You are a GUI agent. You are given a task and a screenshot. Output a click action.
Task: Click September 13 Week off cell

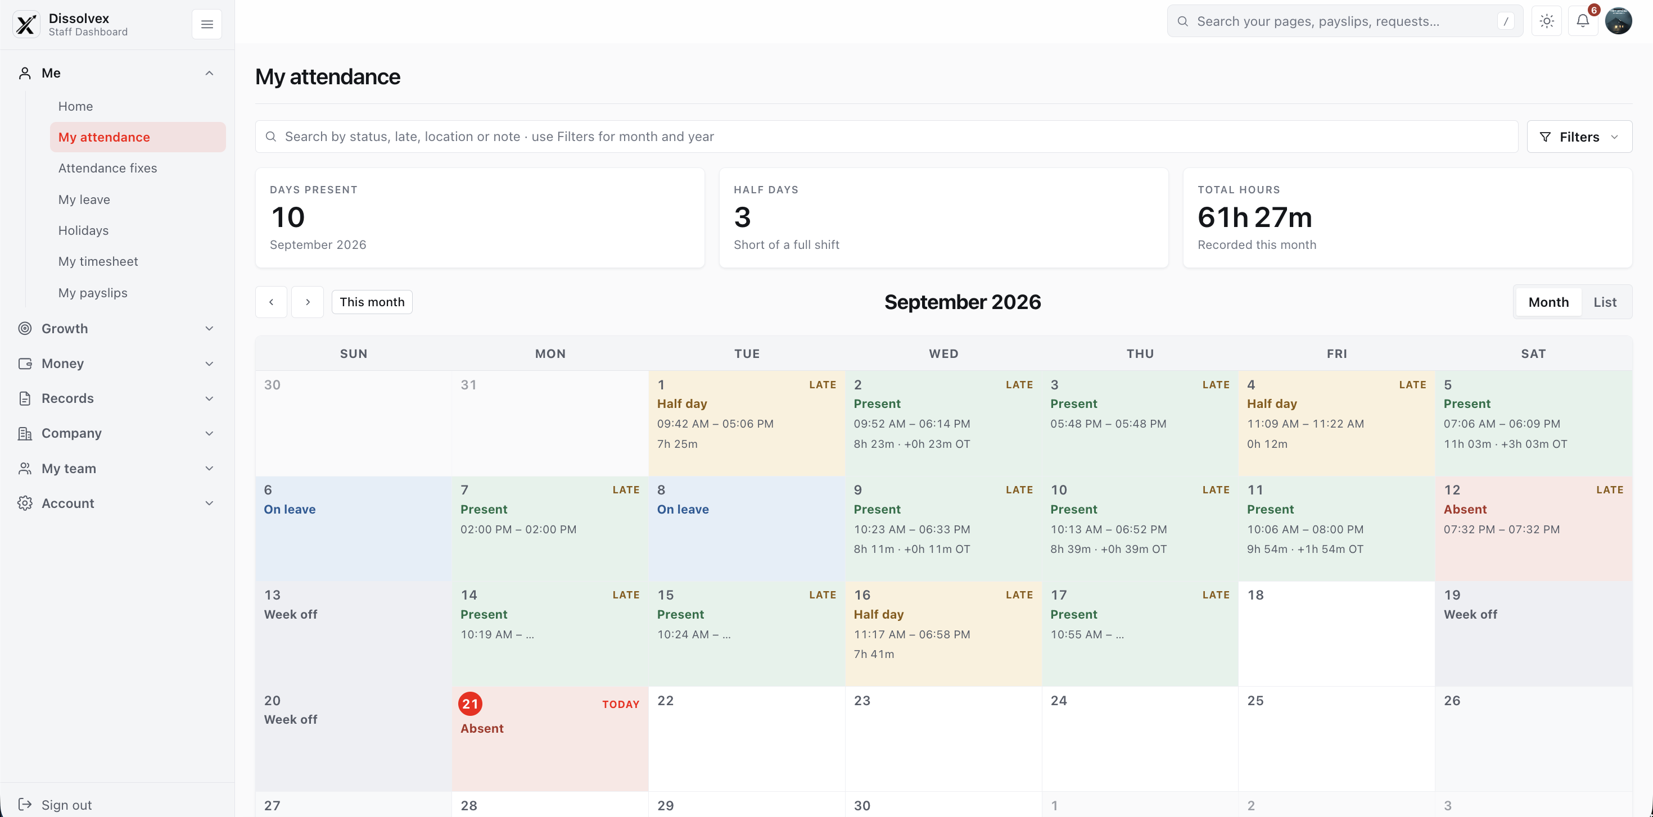point(354,634)
